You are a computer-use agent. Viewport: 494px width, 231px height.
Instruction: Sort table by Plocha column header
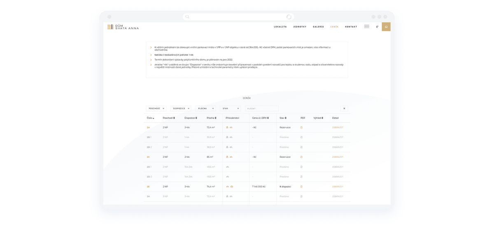coord(211,118)
